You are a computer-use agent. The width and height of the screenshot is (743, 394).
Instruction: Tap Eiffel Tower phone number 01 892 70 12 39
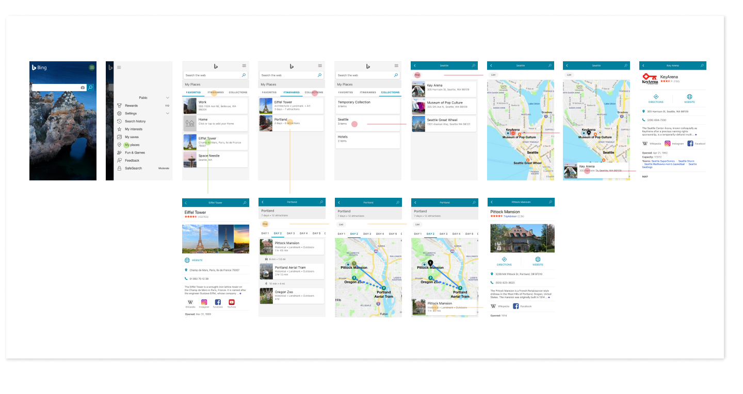point(200,279)
